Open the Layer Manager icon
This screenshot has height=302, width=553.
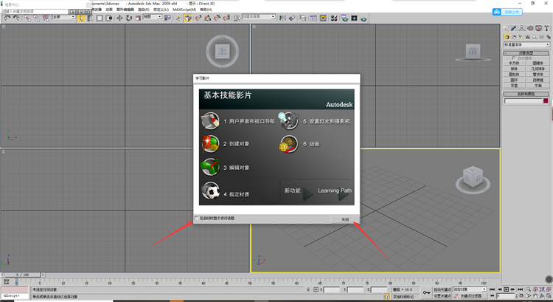tap(302, 18)
